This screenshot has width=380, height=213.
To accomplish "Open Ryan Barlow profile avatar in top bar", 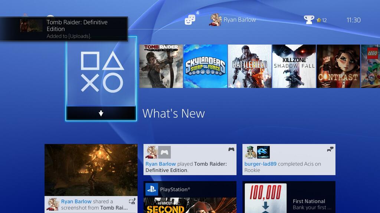I will (x=216, y=20).
